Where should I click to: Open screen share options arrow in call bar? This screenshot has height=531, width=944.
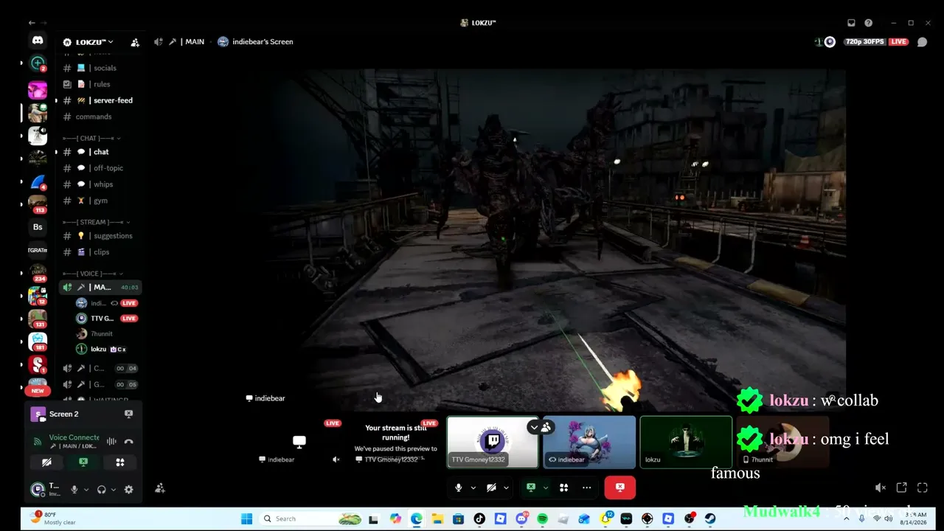pos(545,487)
